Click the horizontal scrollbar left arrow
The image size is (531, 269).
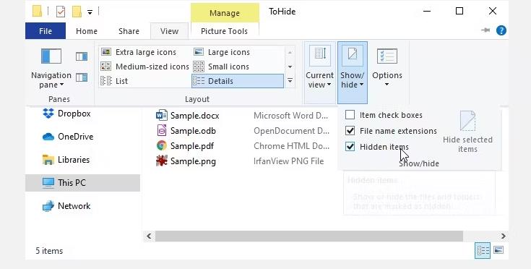click(x=149, y=236)
